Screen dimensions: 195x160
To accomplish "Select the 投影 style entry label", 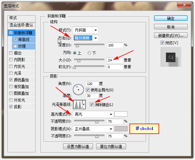I will coord(17,107).
